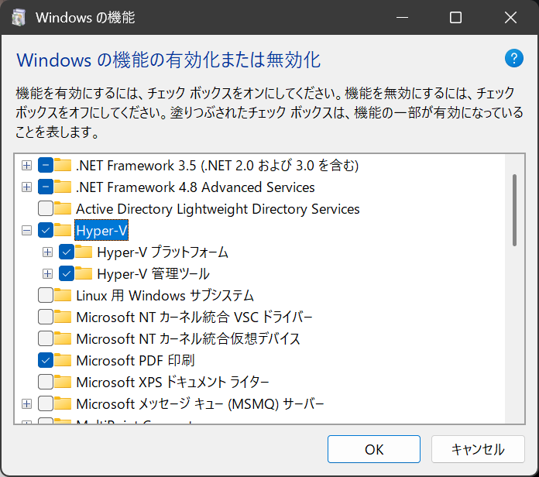Check Active Directory Lightweight Directory Services box
This screenshot has width=539, height=477.
46,208
